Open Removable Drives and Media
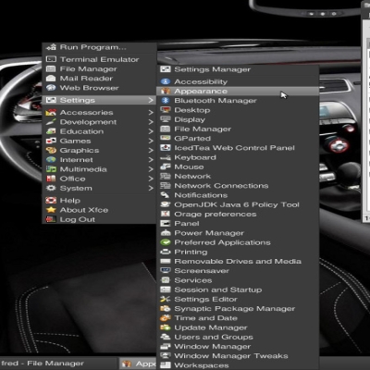This screenshot has height=370, width=370. click(x=238, y=262)
